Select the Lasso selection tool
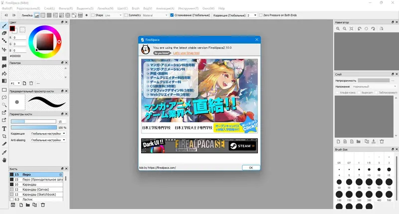 (x=4, y=98)
